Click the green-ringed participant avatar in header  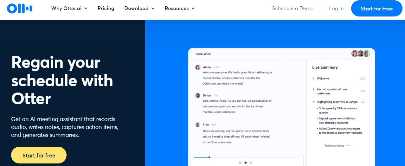point(367,54)
